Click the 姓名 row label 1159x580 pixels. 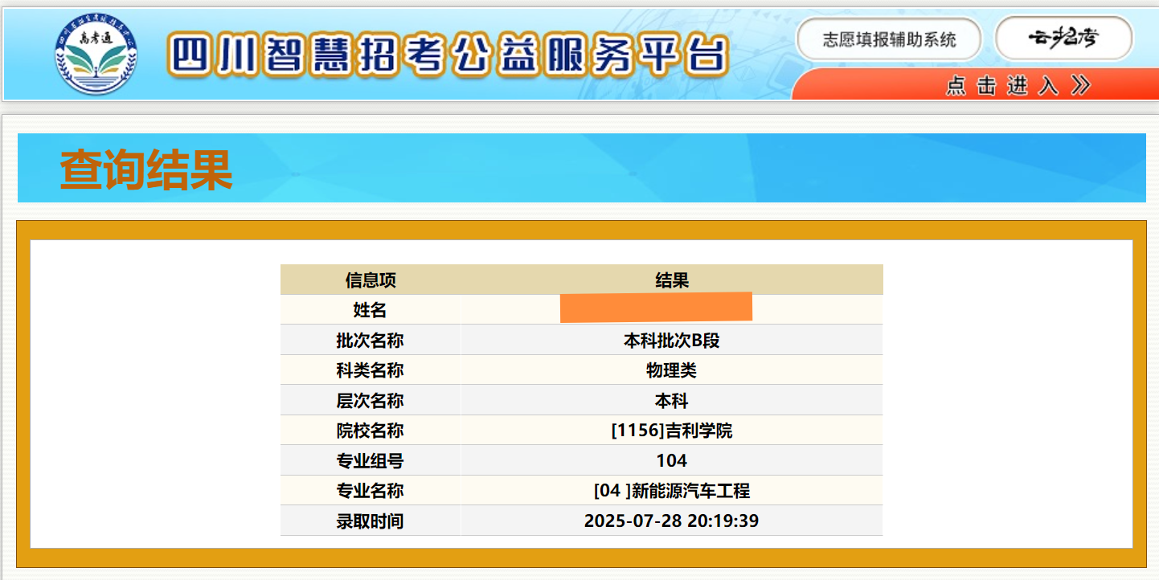click(x=371, y=310)
